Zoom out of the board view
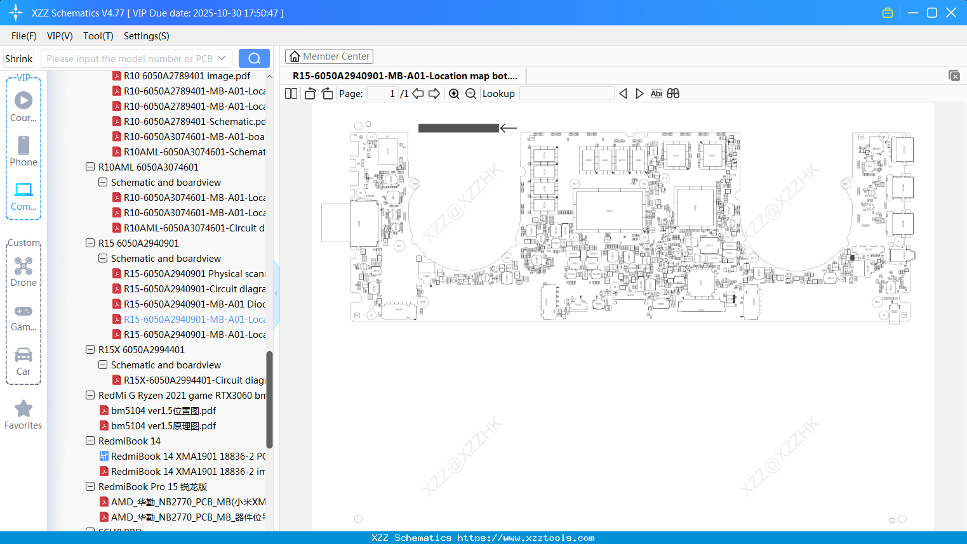The image size is (967, 544). 470,94
